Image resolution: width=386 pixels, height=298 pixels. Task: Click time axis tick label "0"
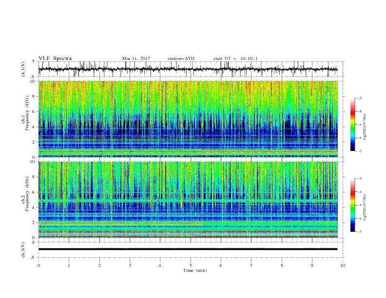pos(39,265)
